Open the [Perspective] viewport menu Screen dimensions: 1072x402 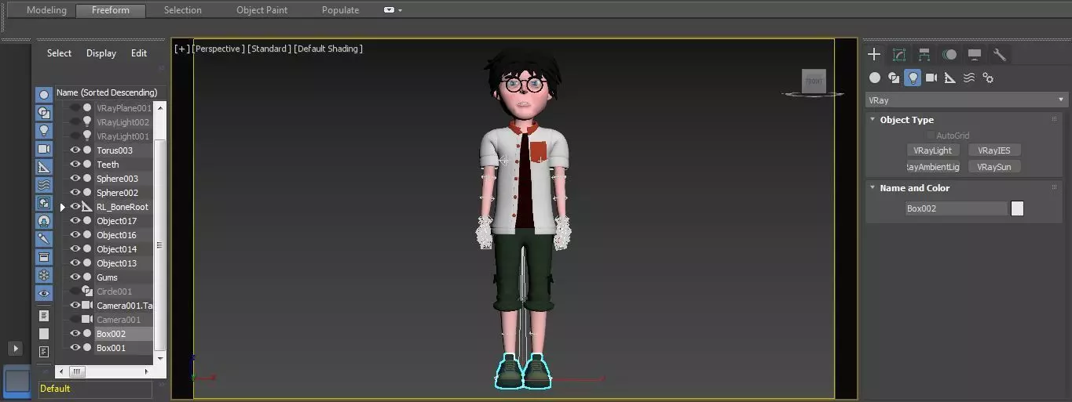(218, 49)
